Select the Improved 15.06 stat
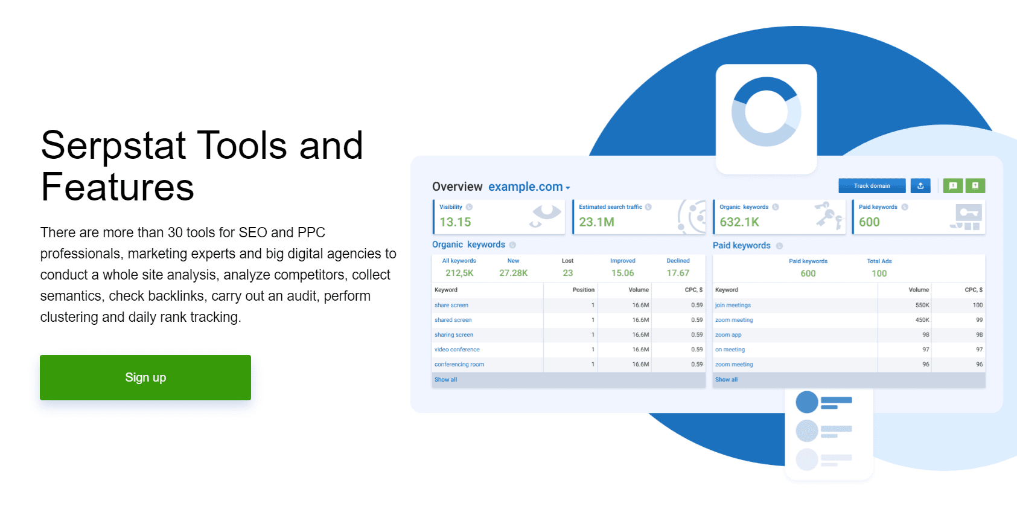This screenshot has height=515, width=1017. click(623, 268)
